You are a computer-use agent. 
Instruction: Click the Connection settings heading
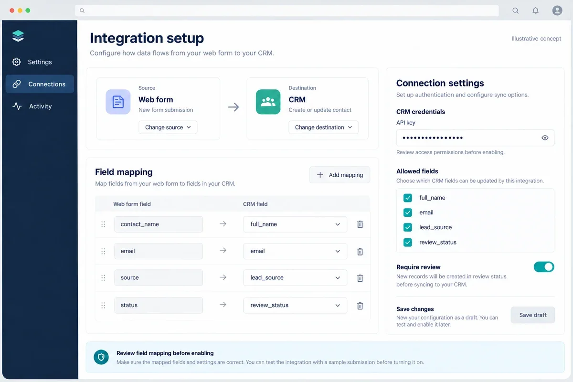pos(440,83)
